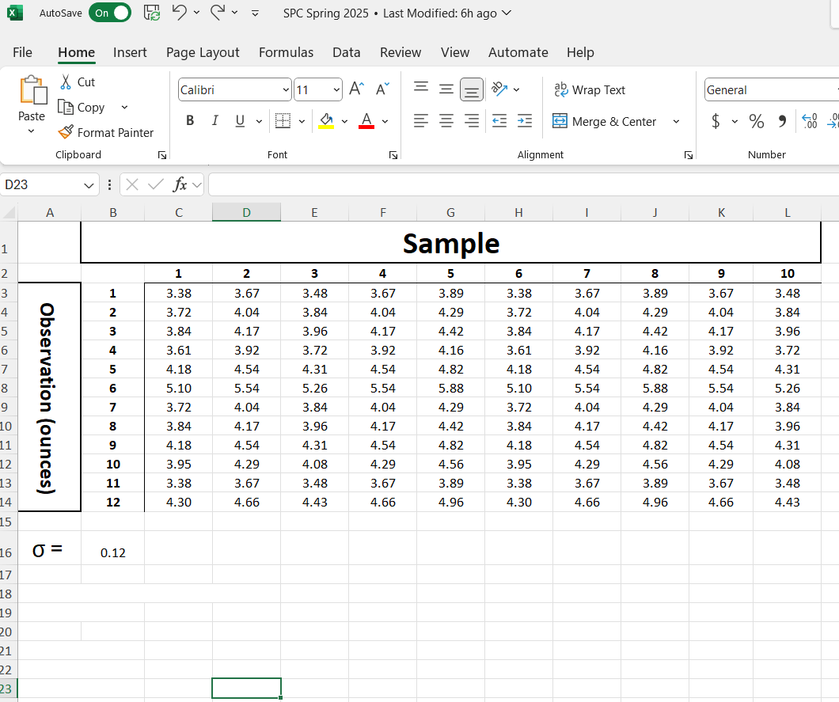The width and height of the screenshot is (839, 702).
Task: Toggle AutoSave on or off
Action: (x=110, y=13)
